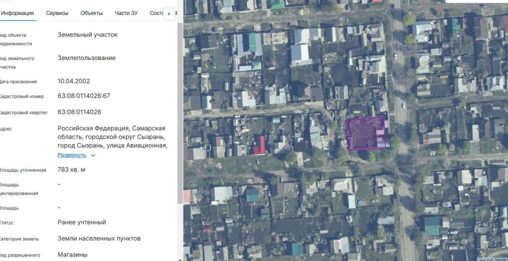Click the scrollbar down arrow in info panel
Image resolution: width=508 pixels, height=261 pixels.
(180, 258)
